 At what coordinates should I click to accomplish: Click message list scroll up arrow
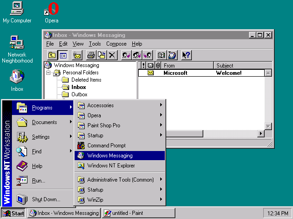(268, 73)
